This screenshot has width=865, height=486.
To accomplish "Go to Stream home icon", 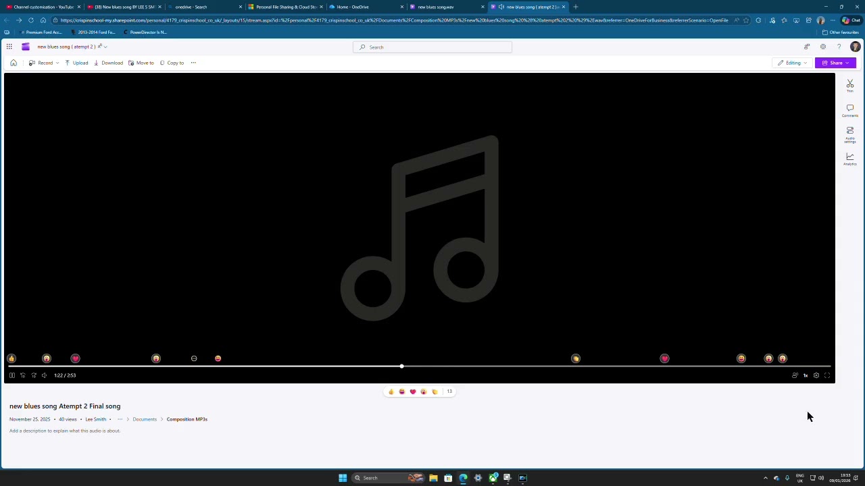I will 14,63.
